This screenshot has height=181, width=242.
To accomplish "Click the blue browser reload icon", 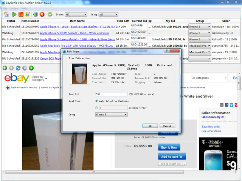I will point(18,68).
